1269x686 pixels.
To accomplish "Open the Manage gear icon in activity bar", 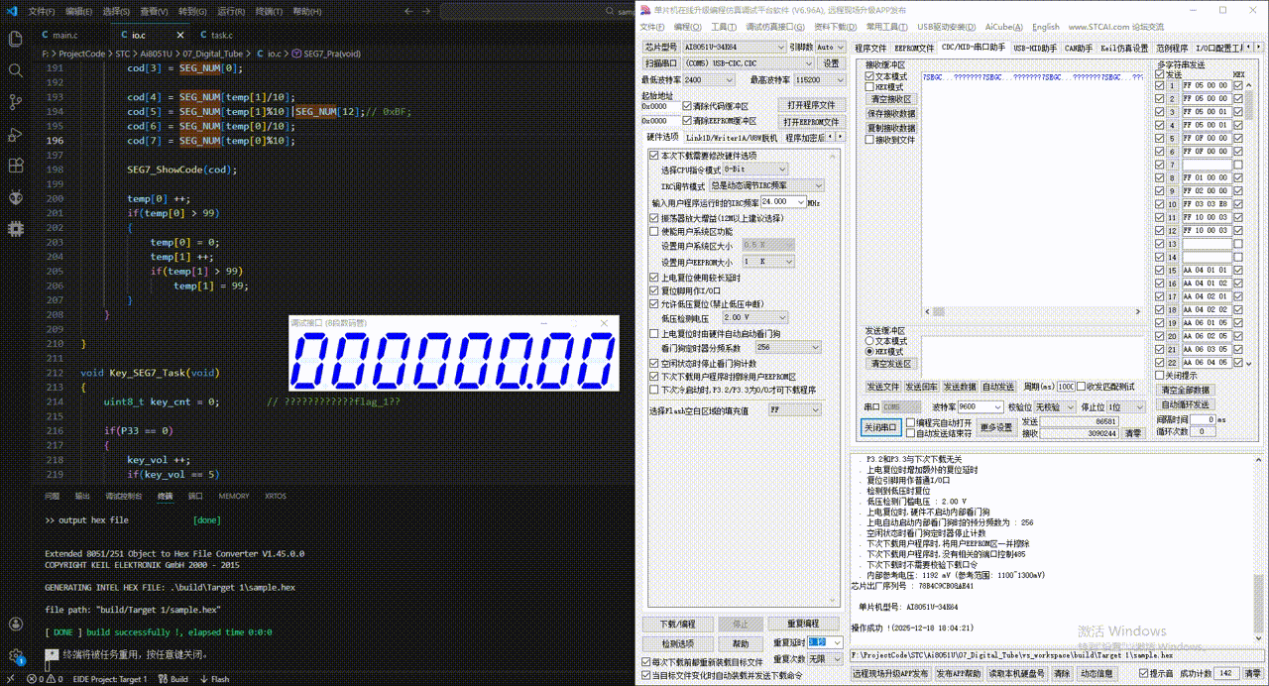I will pyautogui.click(x=15, y=656).
